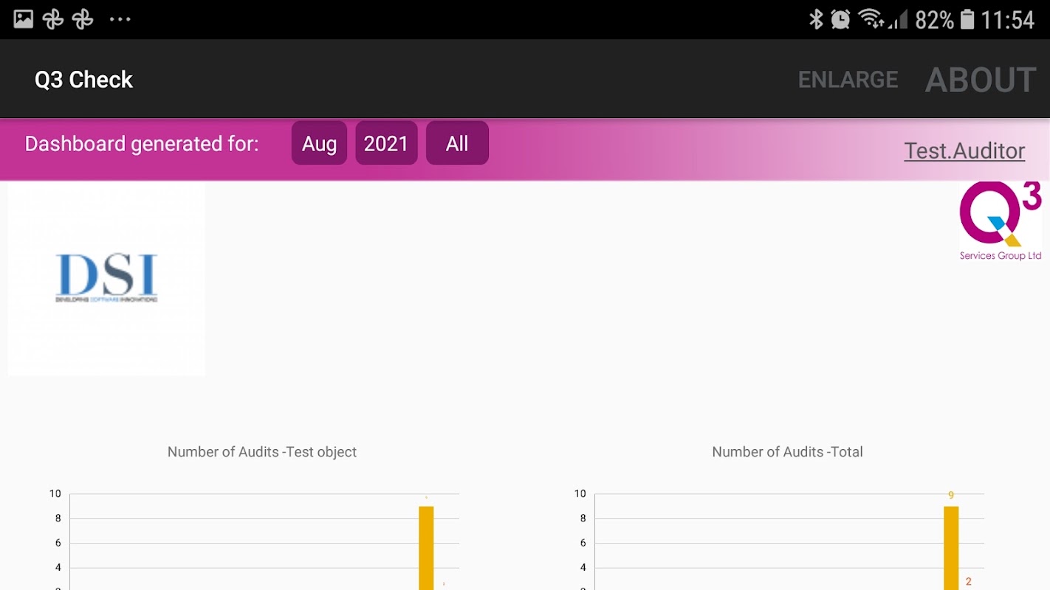Tap the 82% battery percentage text
The height and width of the screenshot is (590, 1050).
(x=934, y=19)
